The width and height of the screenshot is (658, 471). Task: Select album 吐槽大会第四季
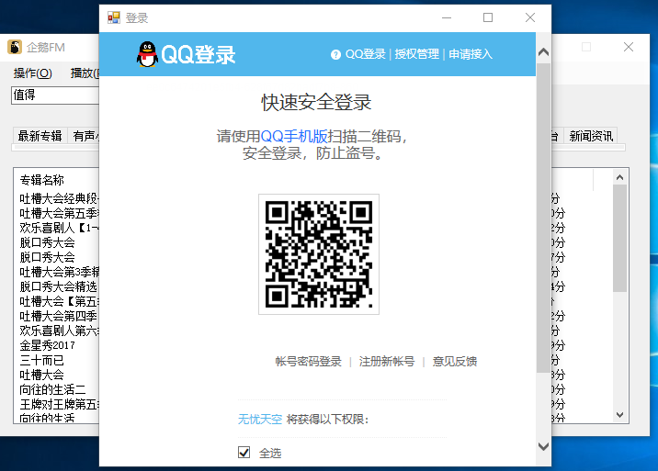coord(58,316)
